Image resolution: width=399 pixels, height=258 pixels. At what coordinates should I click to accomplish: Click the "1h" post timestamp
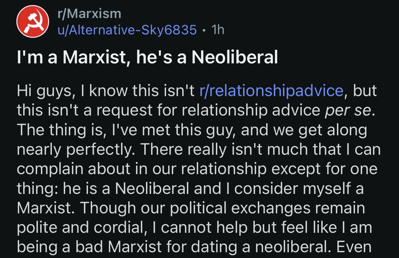coord(218,30)
